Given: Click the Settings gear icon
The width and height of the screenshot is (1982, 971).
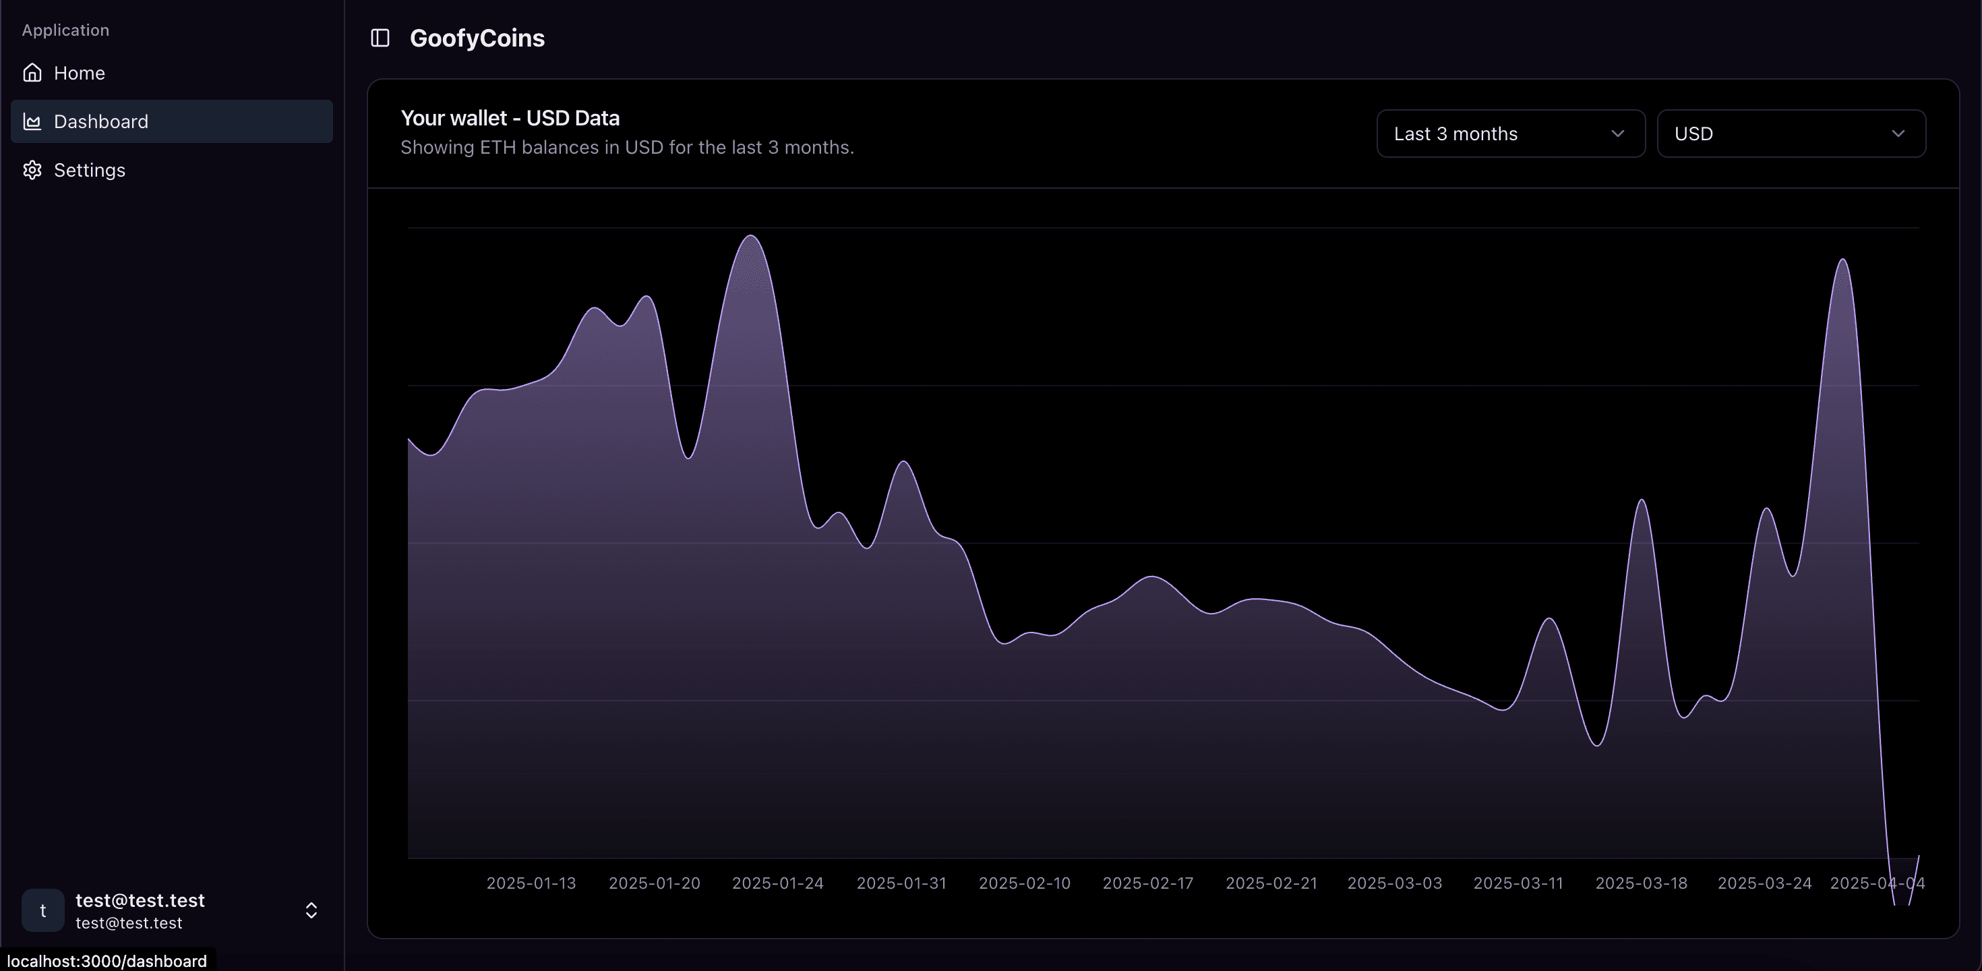Looking at the screenshot, I should pos(32,170).
